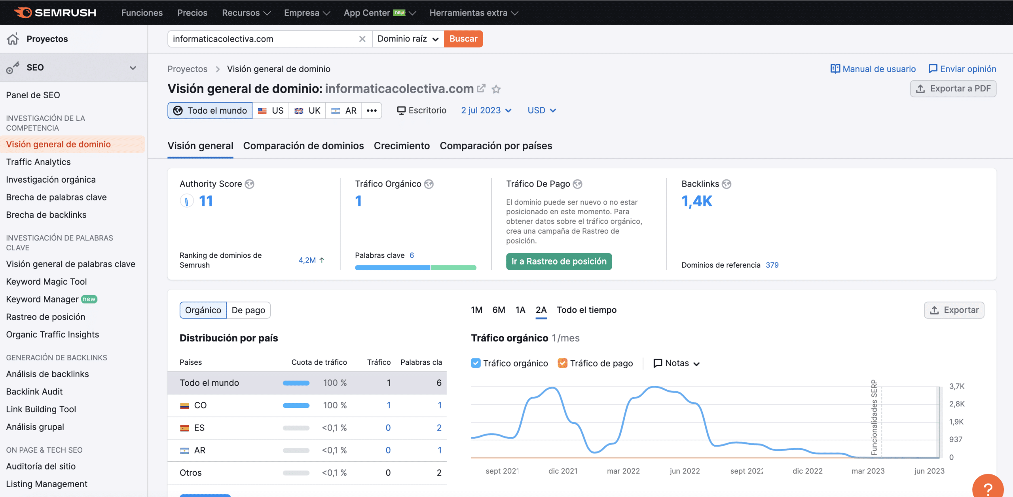
Task: Clear the domain search with the X icon
Action: 362,39
